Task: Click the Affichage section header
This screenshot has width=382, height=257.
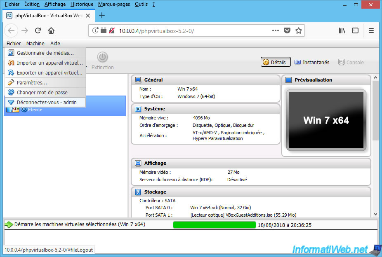Action: [251, 163]
